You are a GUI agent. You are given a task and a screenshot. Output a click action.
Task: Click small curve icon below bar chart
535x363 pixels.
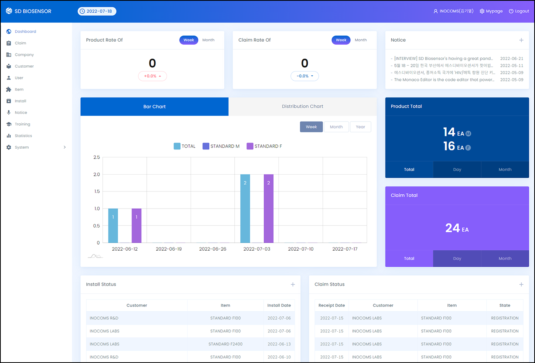point(95,256)
